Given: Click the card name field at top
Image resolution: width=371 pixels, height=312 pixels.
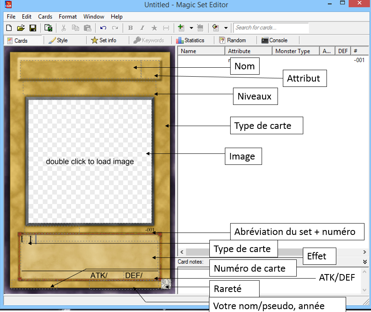Looking at the screenshot, I should point(80,69).
